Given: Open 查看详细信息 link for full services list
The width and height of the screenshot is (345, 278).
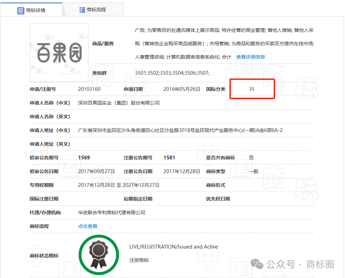Looking at the screenshot, I should (251, 57).
